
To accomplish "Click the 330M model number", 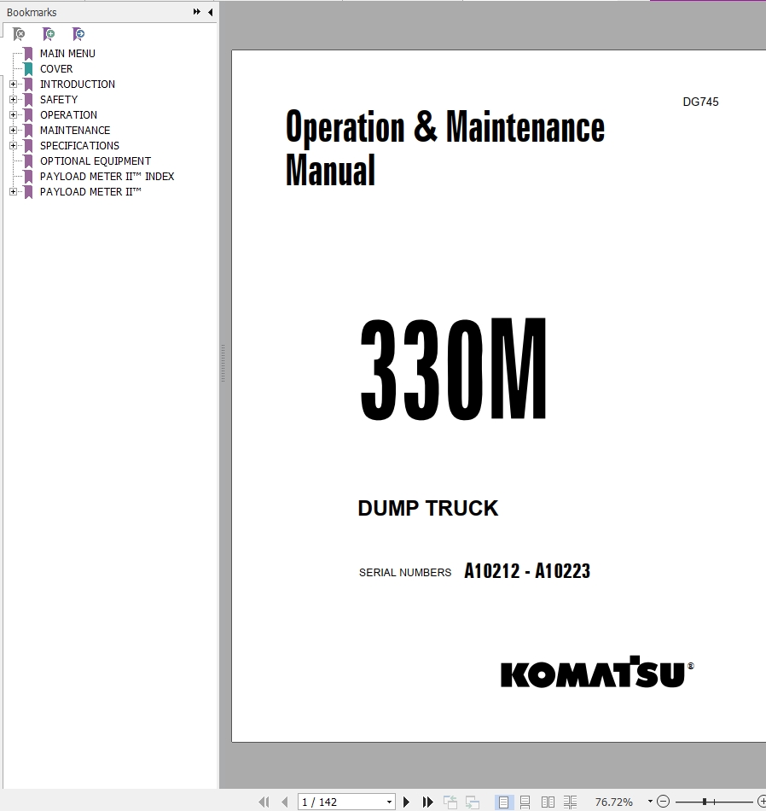I will tap(453, 369).
